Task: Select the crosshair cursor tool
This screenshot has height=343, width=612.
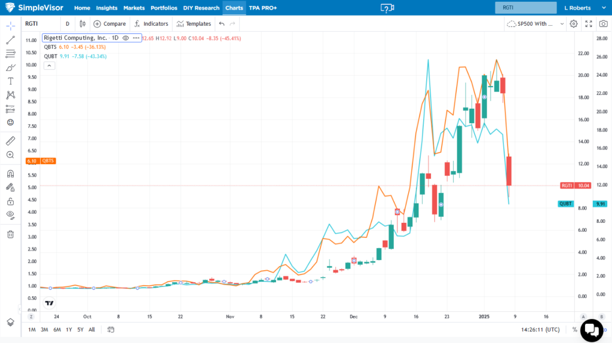Action: (x=11, y=26)
